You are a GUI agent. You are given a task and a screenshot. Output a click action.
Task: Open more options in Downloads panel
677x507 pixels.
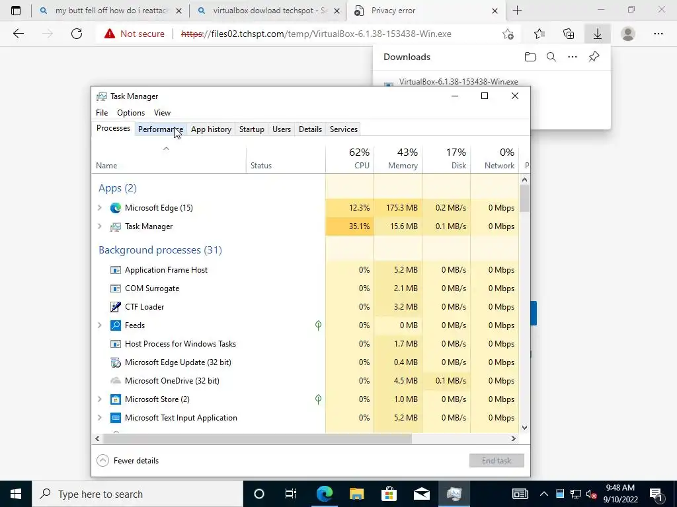click(573, 57)
